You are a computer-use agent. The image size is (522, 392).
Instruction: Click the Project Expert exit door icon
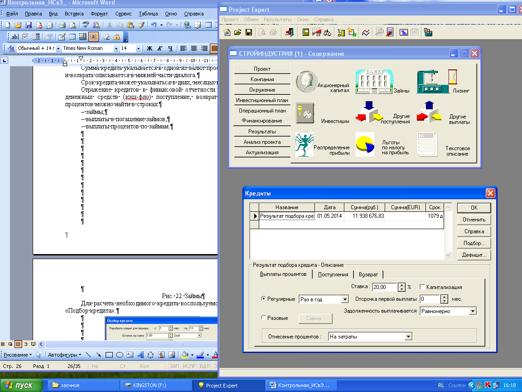click(289, 32)
